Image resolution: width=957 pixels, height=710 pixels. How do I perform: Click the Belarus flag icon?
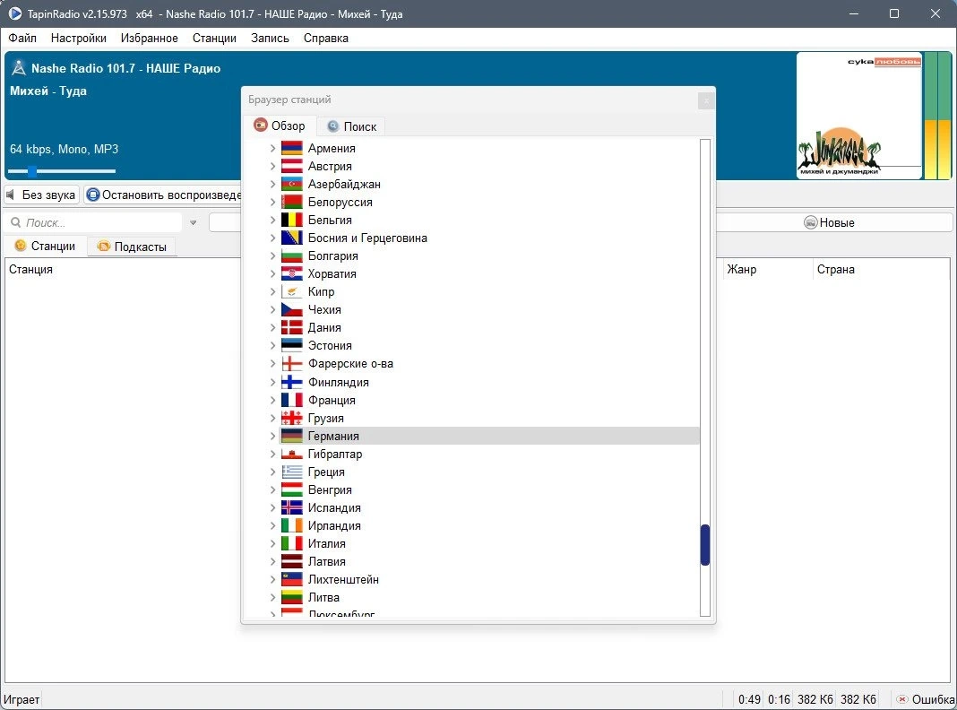292,202
